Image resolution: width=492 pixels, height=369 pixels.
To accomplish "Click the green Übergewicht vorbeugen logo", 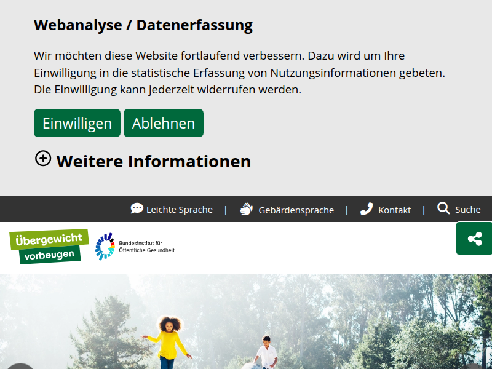I will (x=49, y=245).
